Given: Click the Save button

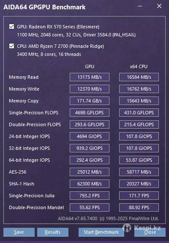Looking at the screenshot, I should (x=19, y=232).
